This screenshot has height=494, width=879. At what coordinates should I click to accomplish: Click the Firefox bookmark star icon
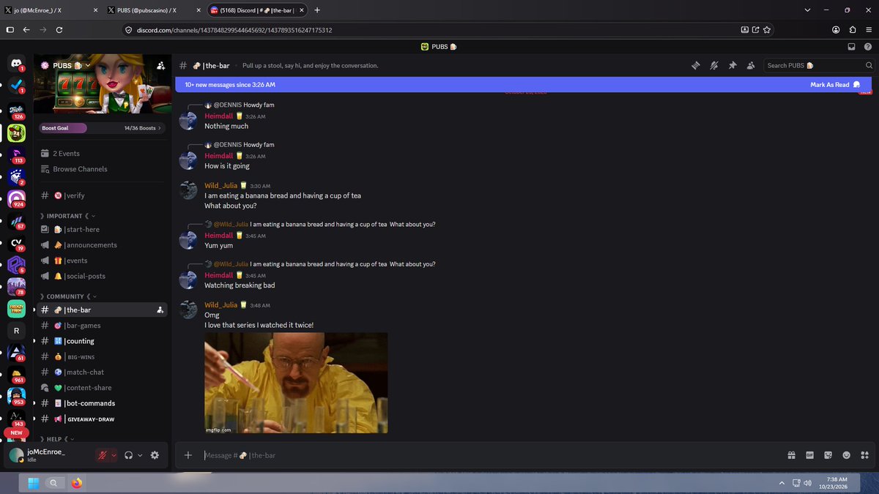767,30
